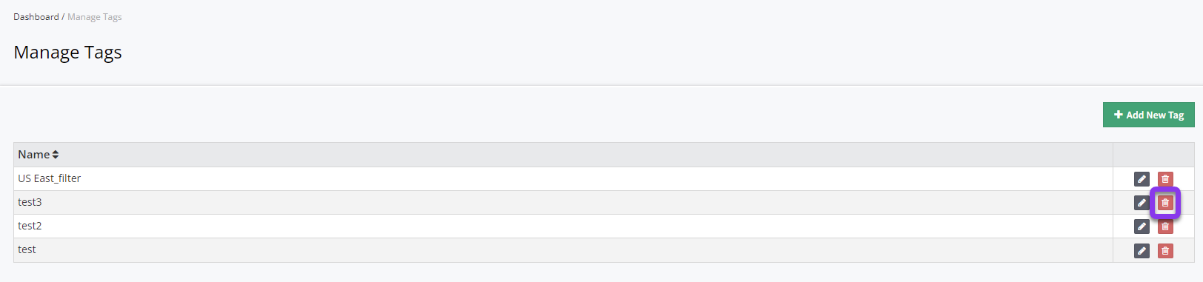This screenshot has width=1203, height=282.
Task: Edit the US East_filter tag
Action: (1142, 179)
